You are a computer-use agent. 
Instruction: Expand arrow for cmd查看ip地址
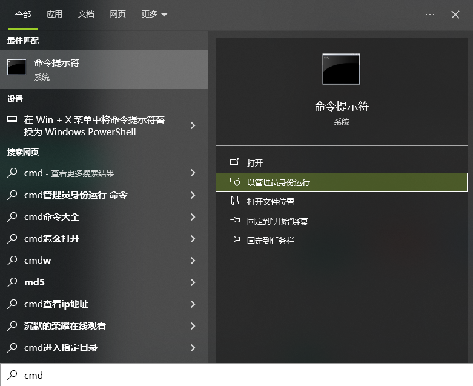[193, 304]
